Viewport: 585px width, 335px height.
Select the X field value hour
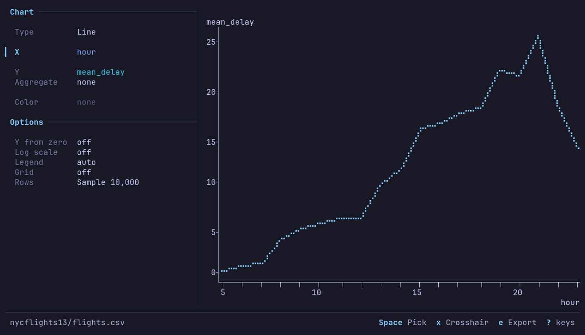click(x=86, y=52)
